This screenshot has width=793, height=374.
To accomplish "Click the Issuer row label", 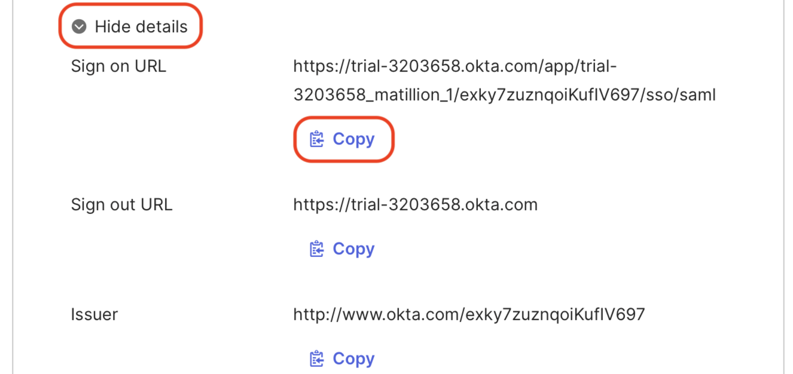I will point(94,314).
